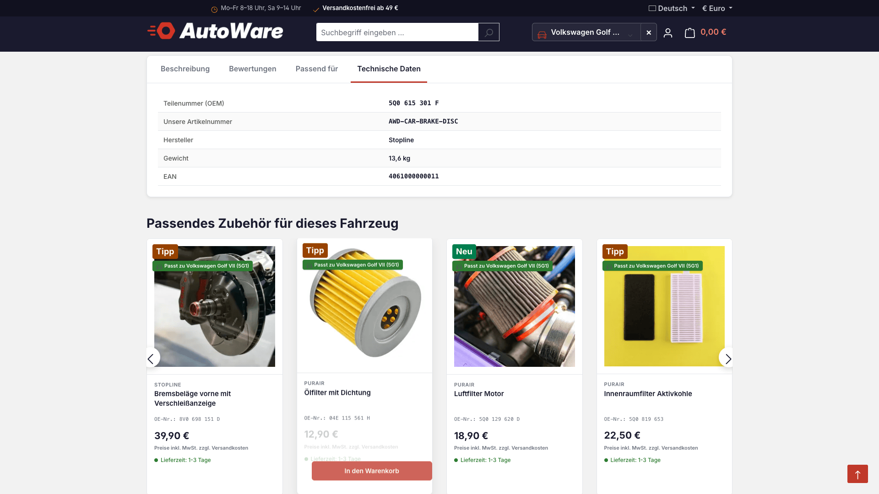Click the AutoWare logo
879x494 pixels.
pyautogui.click(x=215, y=31)
